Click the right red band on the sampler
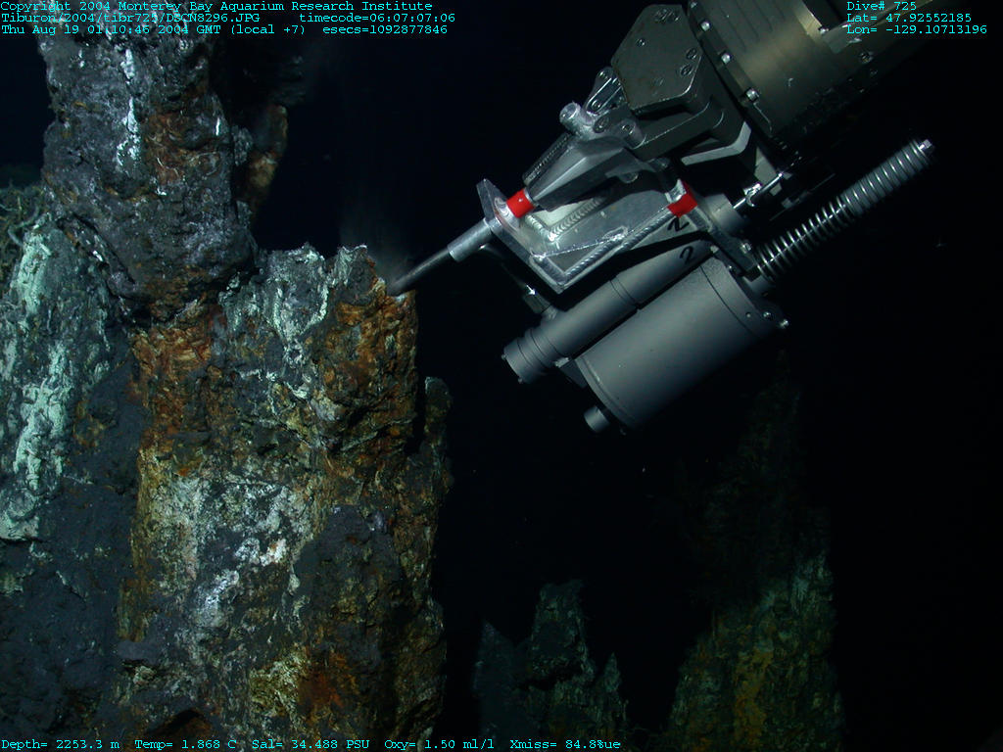Image resolution: width=1003 pixels, height=752 pixels. click(683, 203)
